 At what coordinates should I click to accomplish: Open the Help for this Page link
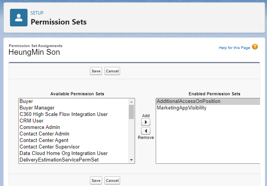(x=234, y=48)
